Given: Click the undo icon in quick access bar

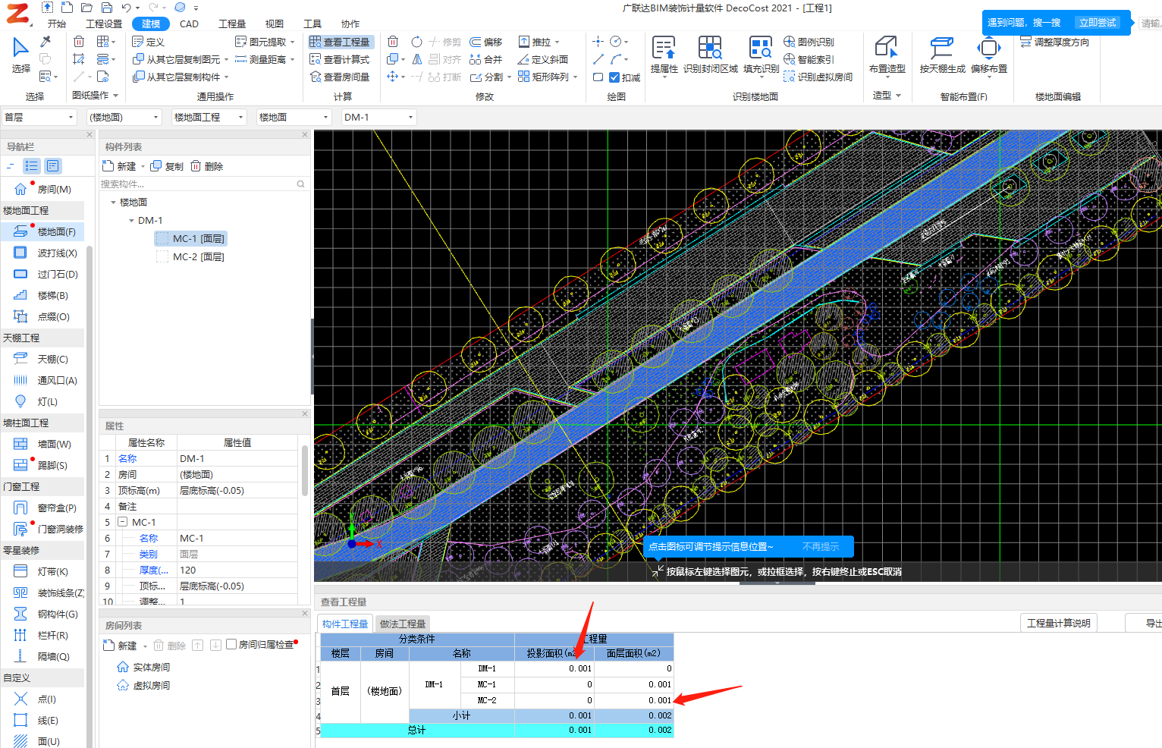Looking at the screenshot, I should click(x=126, y=8).
